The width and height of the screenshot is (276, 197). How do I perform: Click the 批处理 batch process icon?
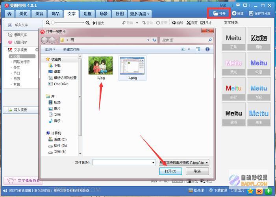tap(191, 190)
